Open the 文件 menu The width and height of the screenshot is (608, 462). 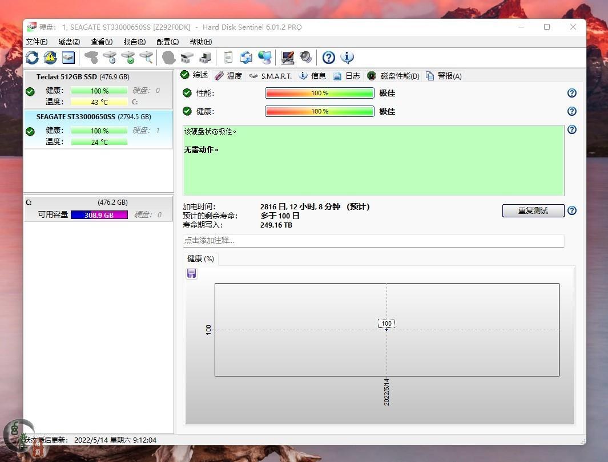(37, 42)
